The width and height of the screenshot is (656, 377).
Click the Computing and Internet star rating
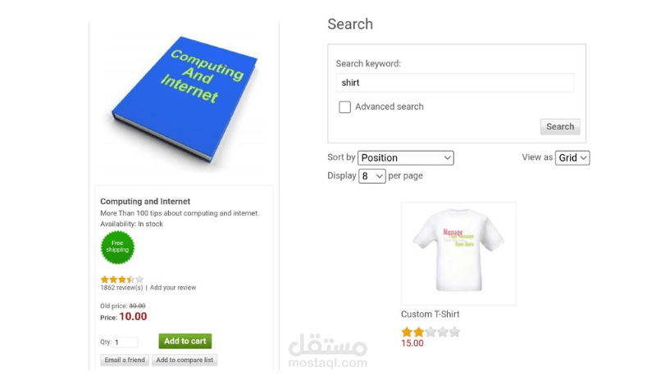pos(121,279)
